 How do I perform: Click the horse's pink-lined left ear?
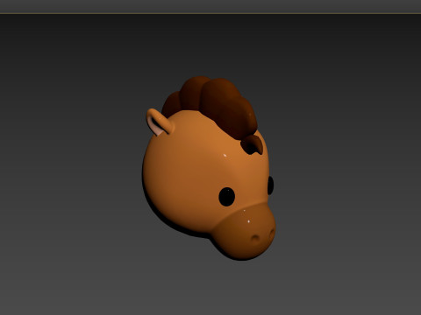click(x=161, y=122)
